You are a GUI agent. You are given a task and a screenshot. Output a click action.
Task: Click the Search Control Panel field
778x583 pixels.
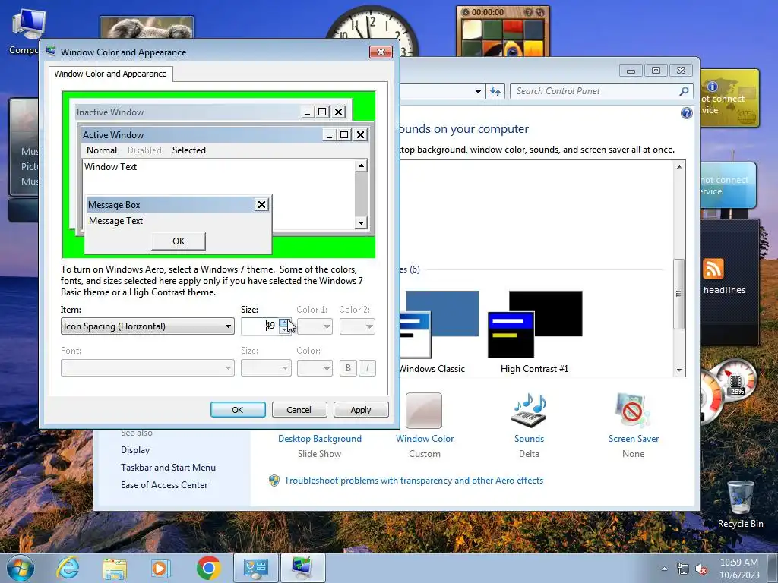[594, 91]
